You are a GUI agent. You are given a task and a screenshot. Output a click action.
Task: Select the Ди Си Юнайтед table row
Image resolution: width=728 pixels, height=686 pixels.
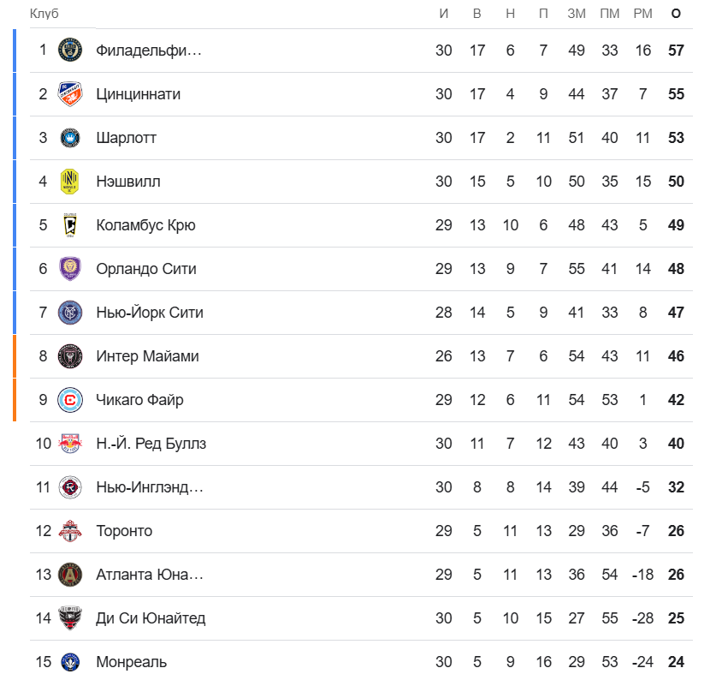coord(361,618)
